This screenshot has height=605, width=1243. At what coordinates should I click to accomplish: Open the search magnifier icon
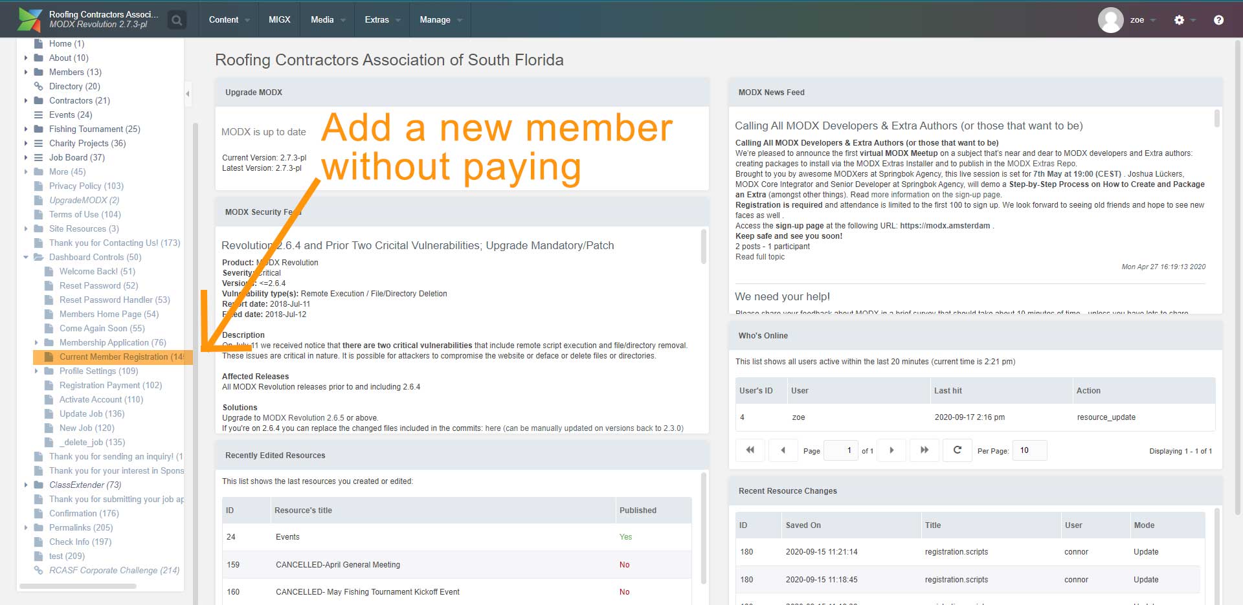177,20
